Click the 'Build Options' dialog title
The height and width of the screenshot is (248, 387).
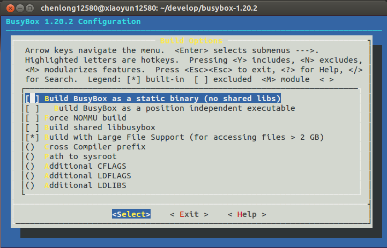pos(191,40)
